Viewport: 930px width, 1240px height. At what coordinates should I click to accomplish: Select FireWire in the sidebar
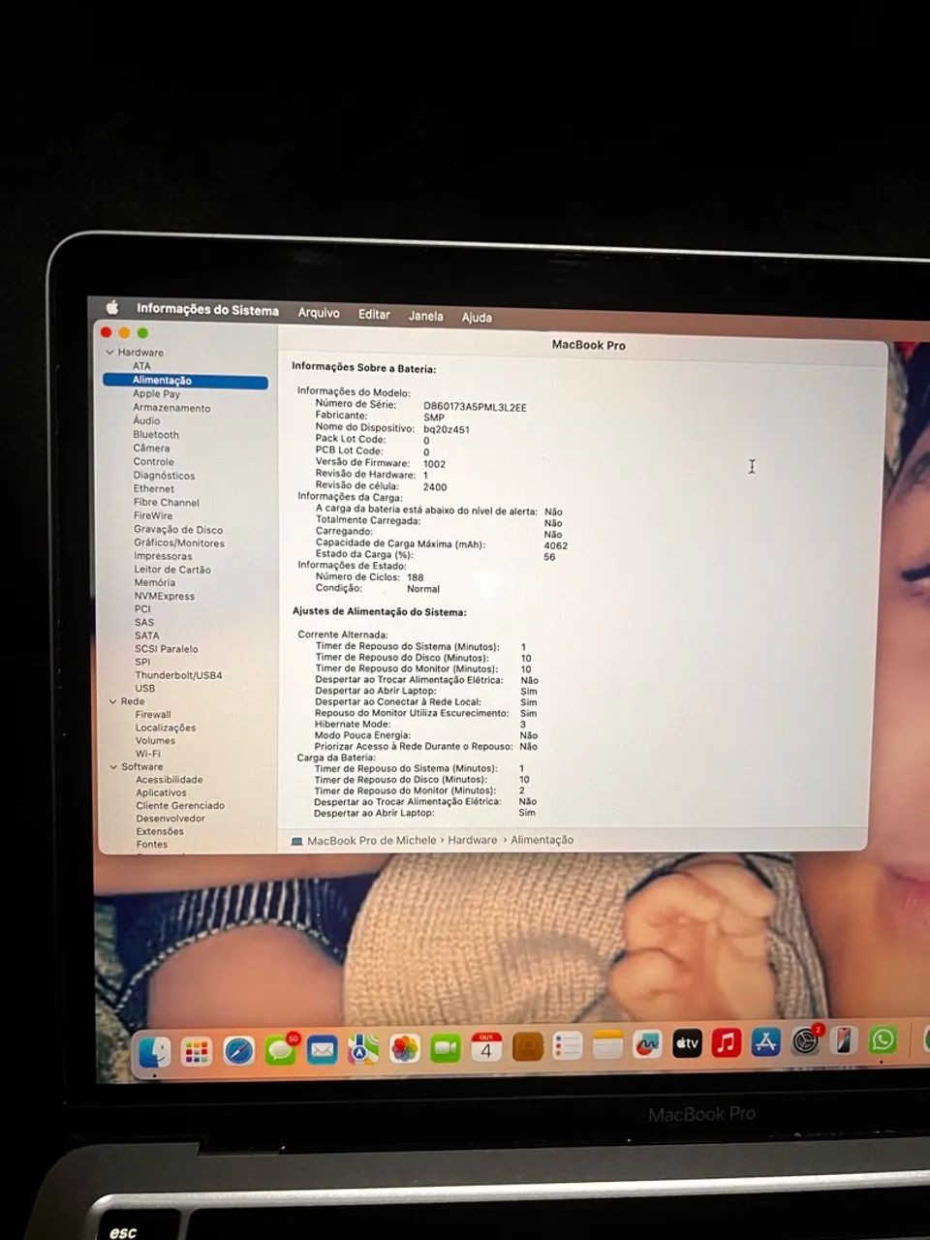(x=153, y=515)
